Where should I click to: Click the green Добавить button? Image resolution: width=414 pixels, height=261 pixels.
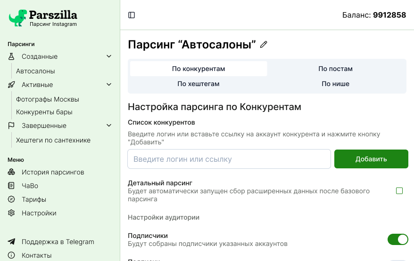pos(371,159)
